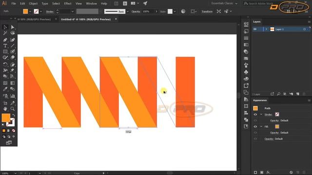Toggle Layer 1 visibility eye
The height and width of the screenshot is (175, 312).
tap(255, 29)
